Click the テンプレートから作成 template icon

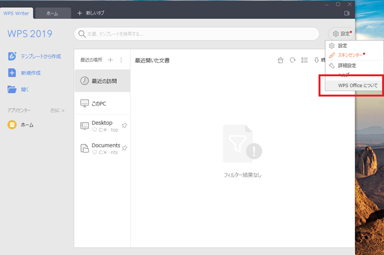pyautogui.click(x=12, y=56)
